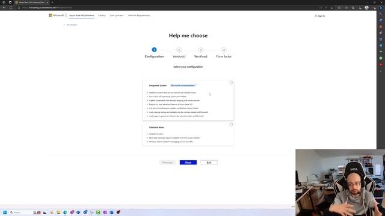
Task: Select the Integrated System radio button
Action: [231, 83]
